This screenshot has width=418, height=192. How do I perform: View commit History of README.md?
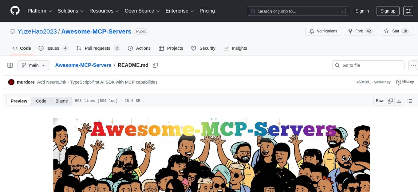[x=405, y=82]
